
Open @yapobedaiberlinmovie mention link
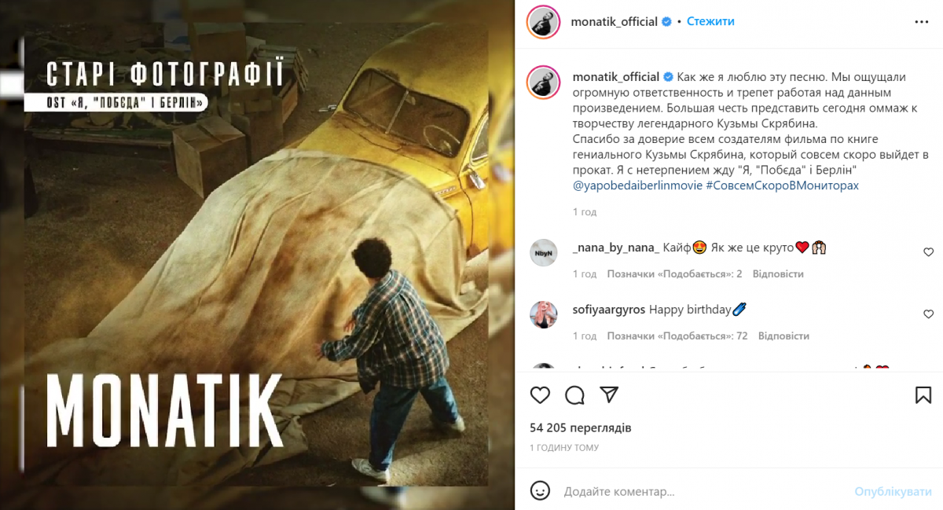[x=637, y=185]
